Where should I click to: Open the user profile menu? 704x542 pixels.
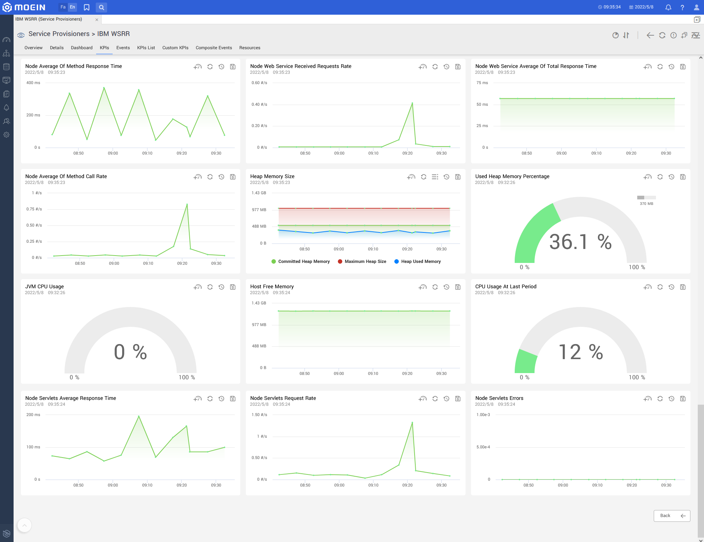point(696,7)
